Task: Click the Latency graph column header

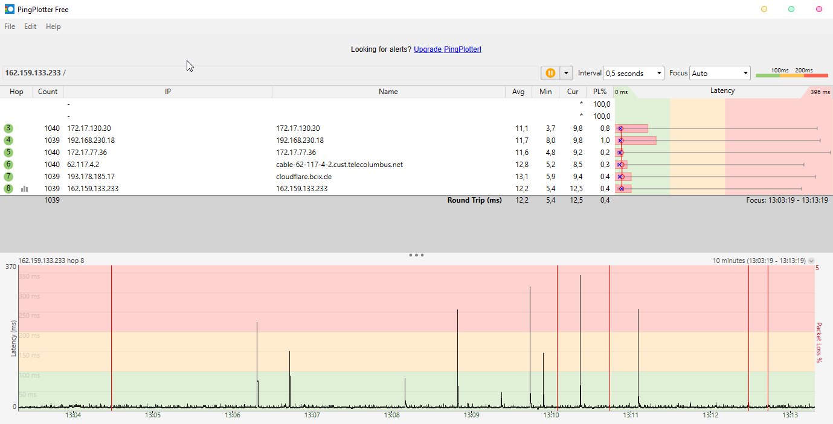Action: click(722, 91)
